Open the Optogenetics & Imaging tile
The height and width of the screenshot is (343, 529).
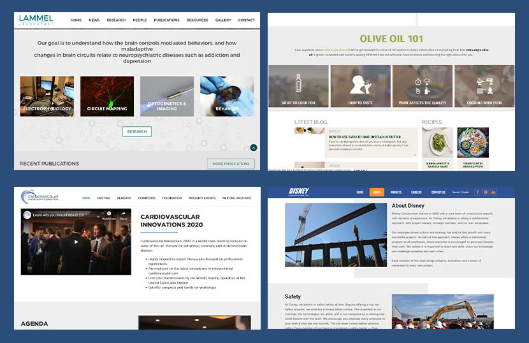coord(167,96)
